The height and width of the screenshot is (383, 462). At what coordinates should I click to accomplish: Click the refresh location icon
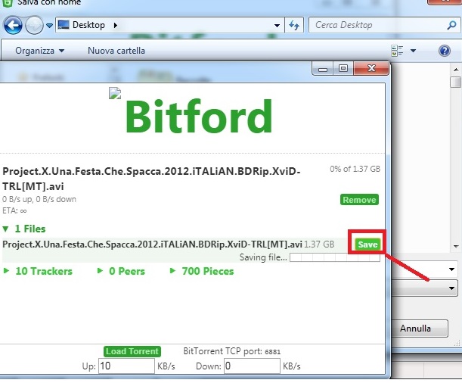(294, 25)
